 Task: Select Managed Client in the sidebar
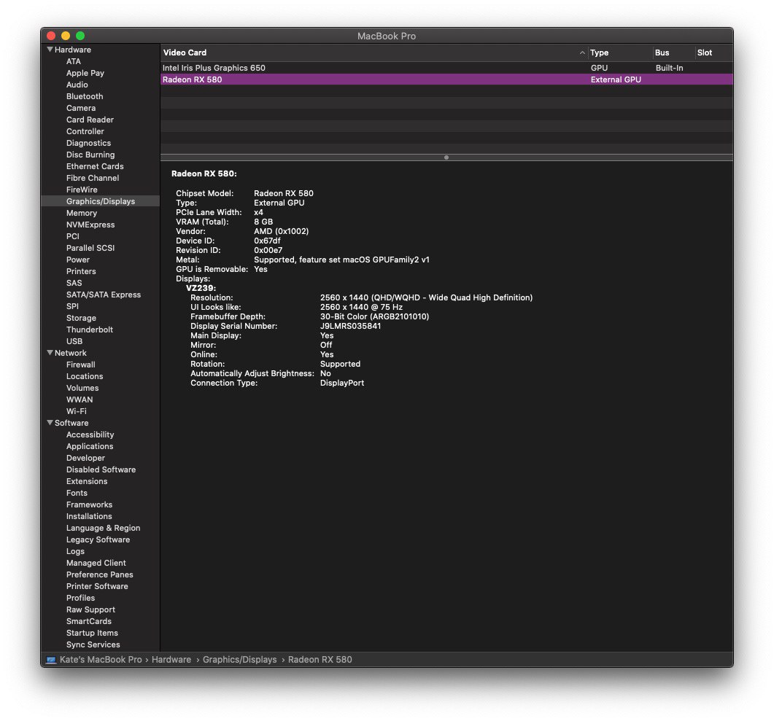pyautogui.click(x=96, y=564)
